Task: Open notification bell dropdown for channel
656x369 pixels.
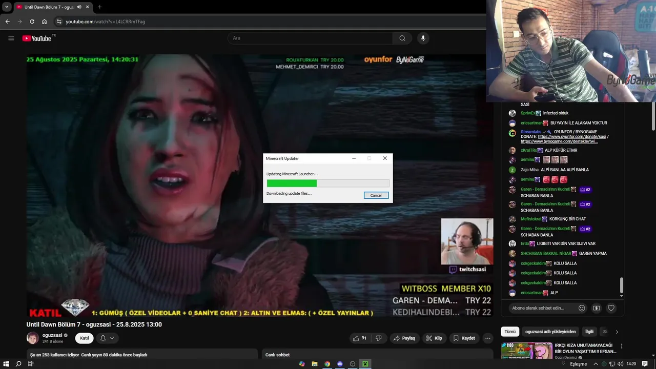Action: click(x=107, y=338)
